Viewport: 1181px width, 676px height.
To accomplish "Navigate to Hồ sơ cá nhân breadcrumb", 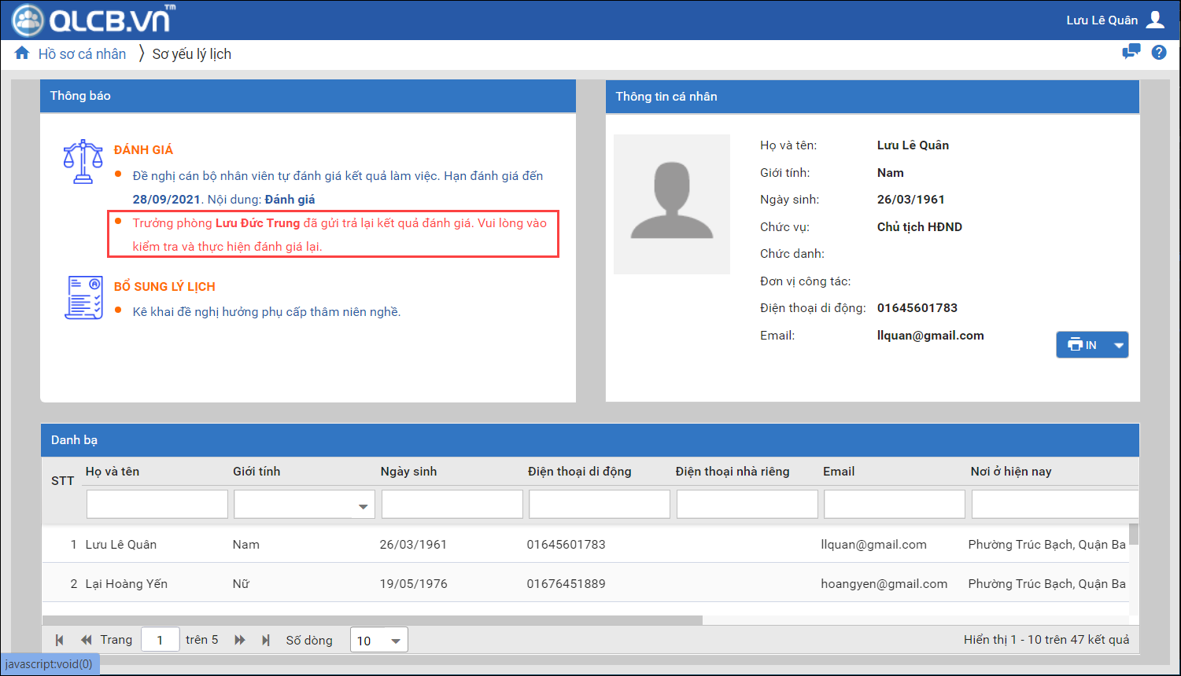I will [82, 54].
